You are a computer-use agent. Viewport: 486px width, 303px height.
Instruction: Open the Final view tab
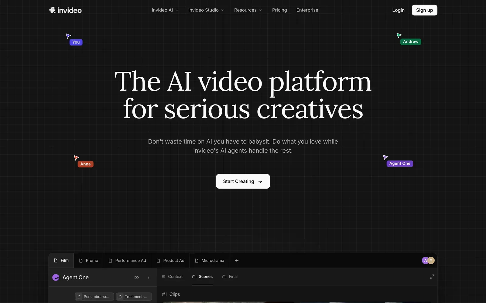(230, 277)
